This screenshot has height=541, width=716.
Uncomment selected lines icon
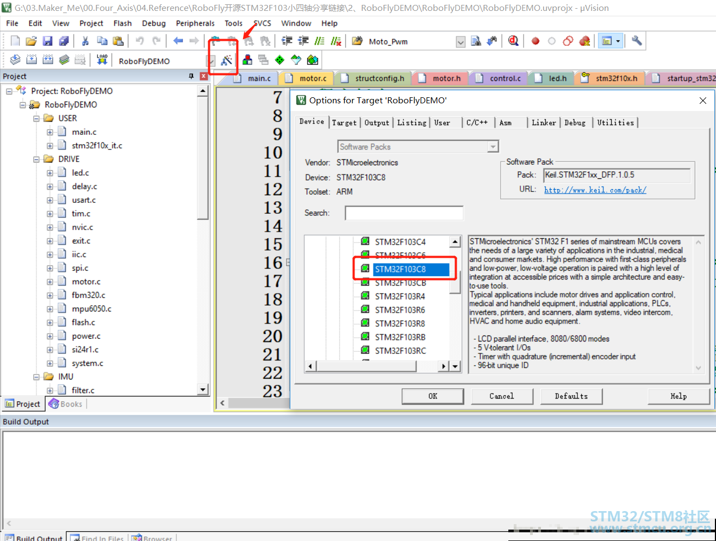coord(336,41)
